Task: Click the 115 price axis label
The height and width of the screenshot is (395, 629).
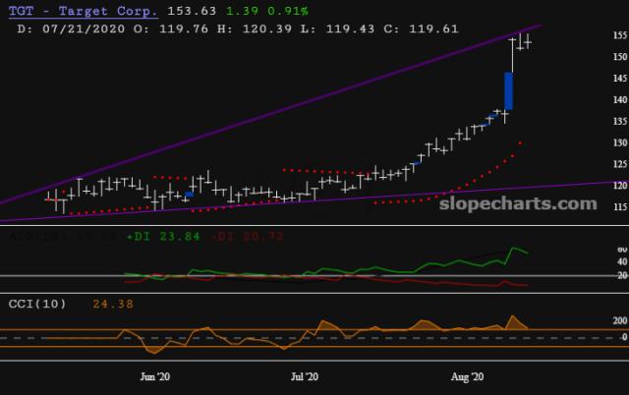Action: coord(620,207)
